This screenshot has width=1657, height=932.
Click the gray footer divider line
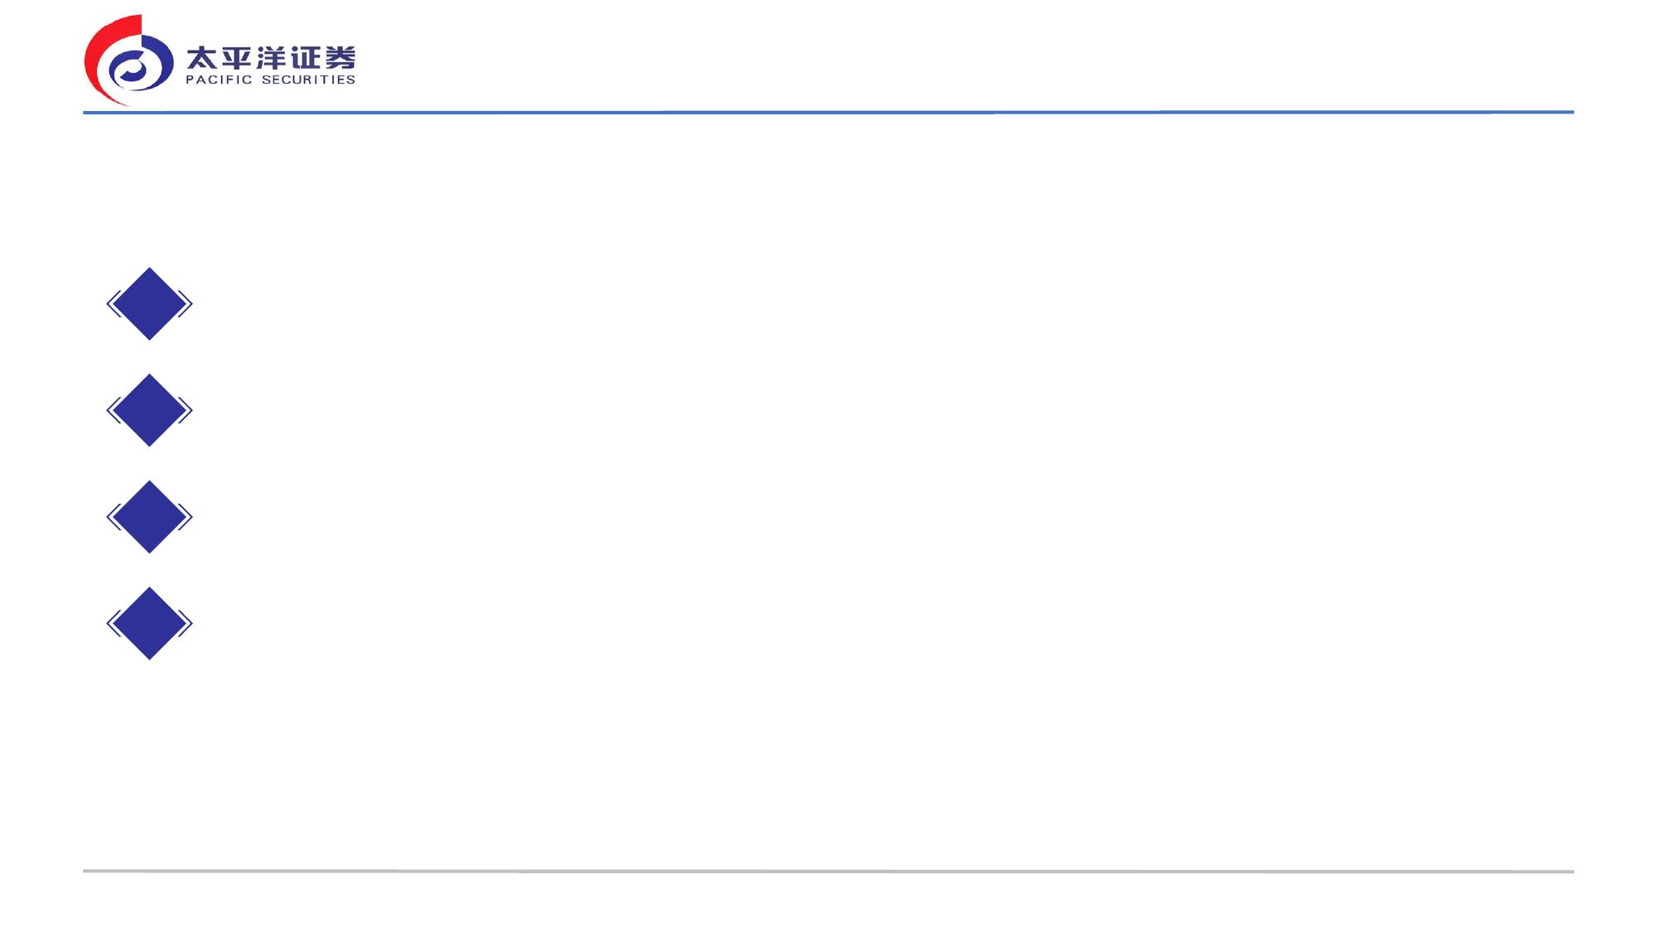[828, 871]
